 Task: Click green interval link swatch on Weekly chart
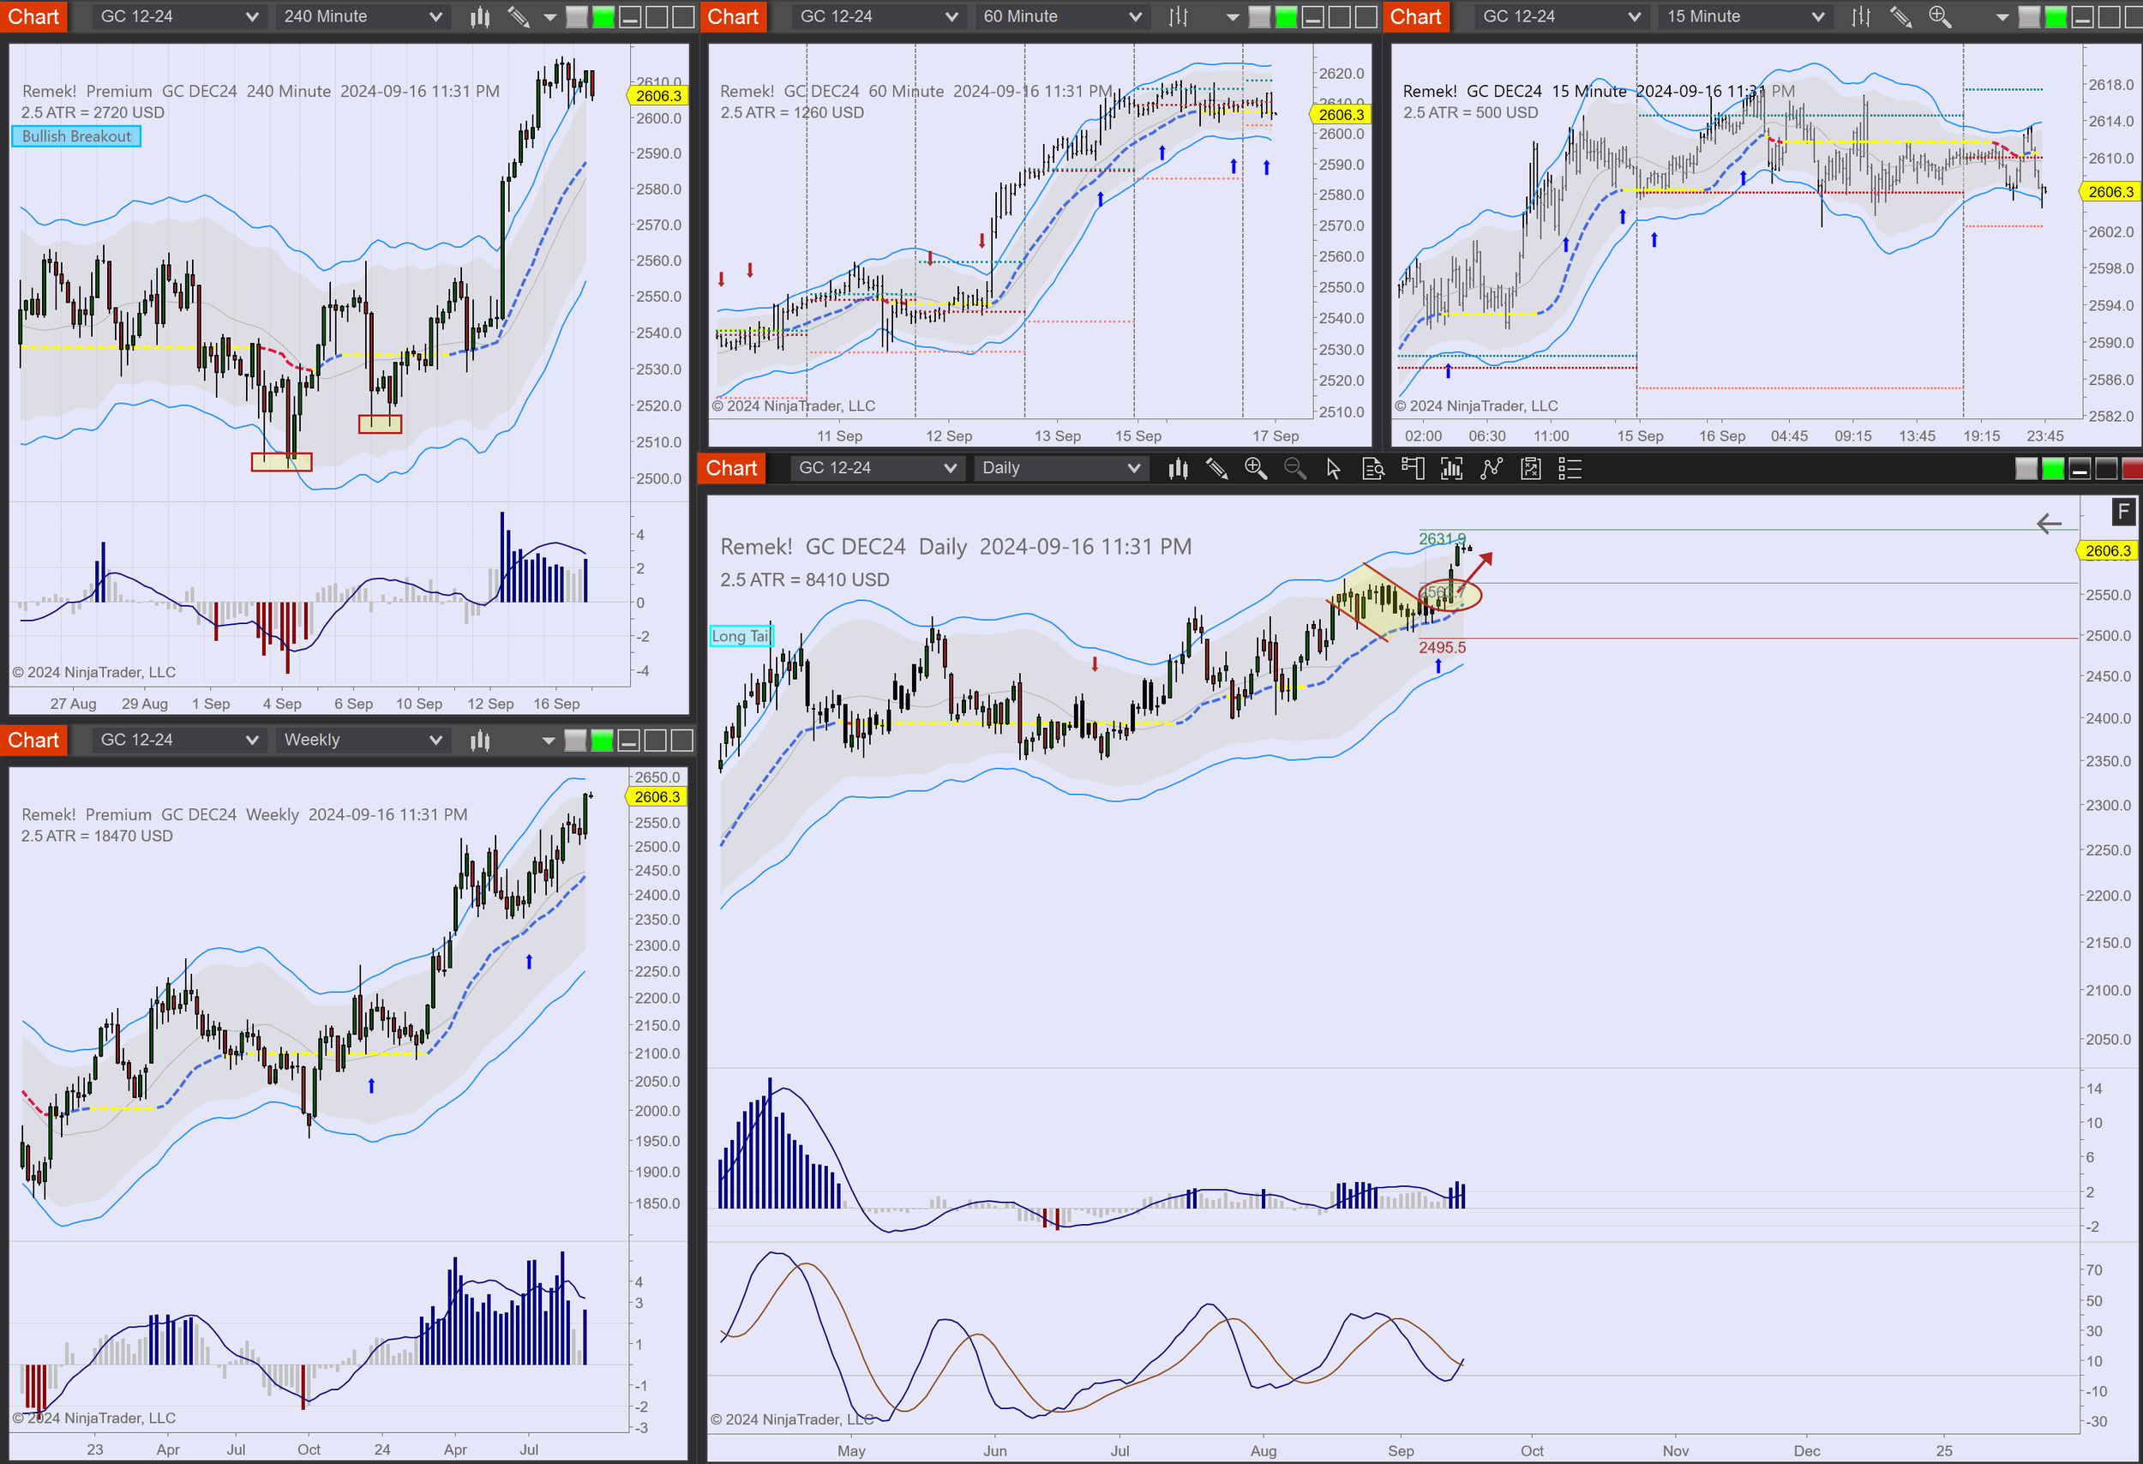point(602,741)
